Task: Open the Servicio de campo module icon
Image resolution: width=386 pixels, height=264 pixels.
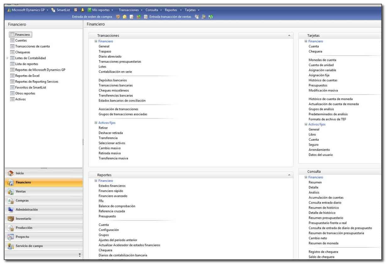Action: [10, 246]
